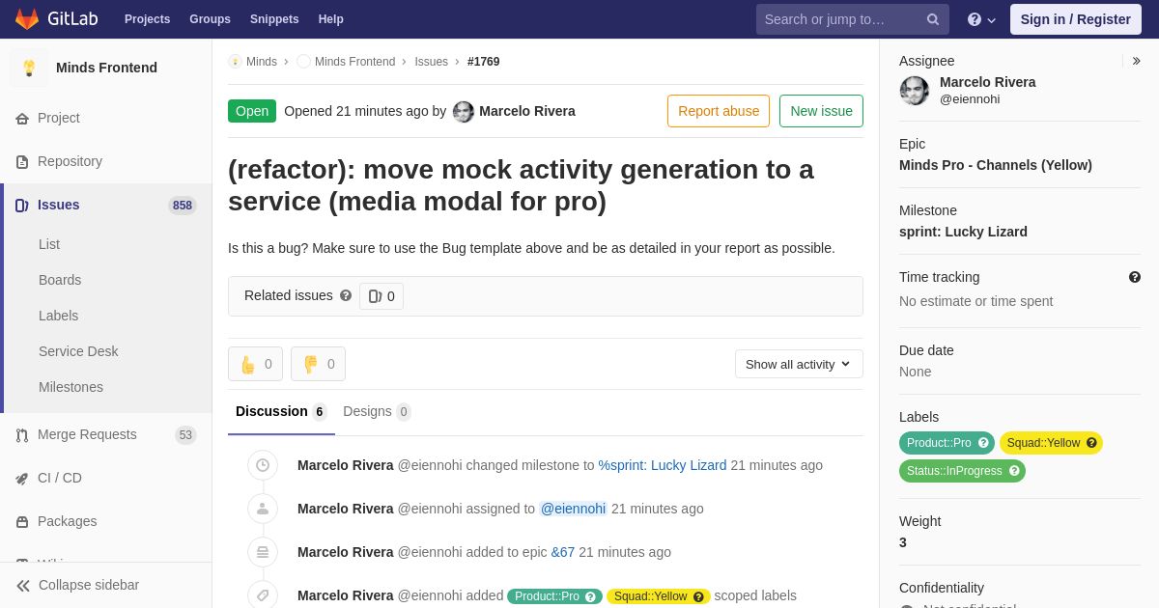
Task: Open the Show all activity dropdown
Action: point(799,364)
